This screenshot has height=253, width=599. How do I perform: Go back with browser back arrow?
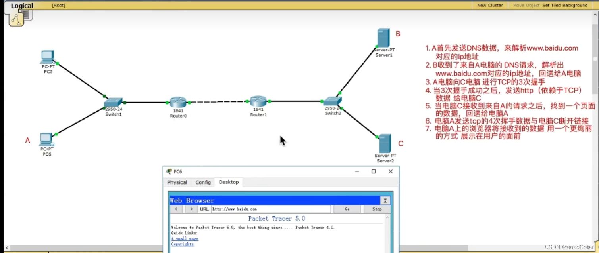[x=176, y=209]
